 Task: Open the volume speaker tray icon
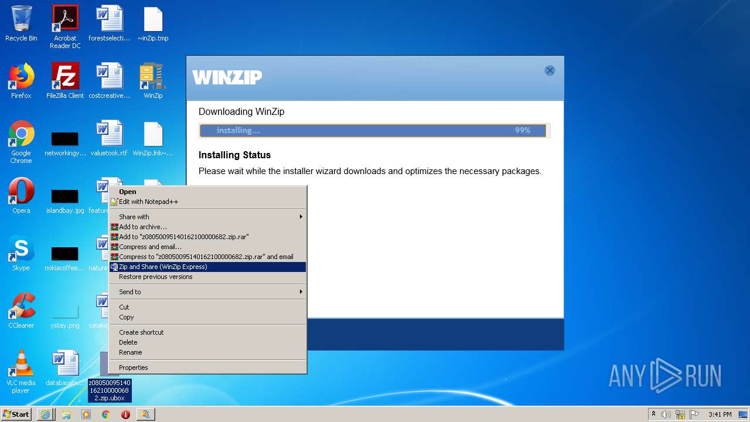(666, 414)
